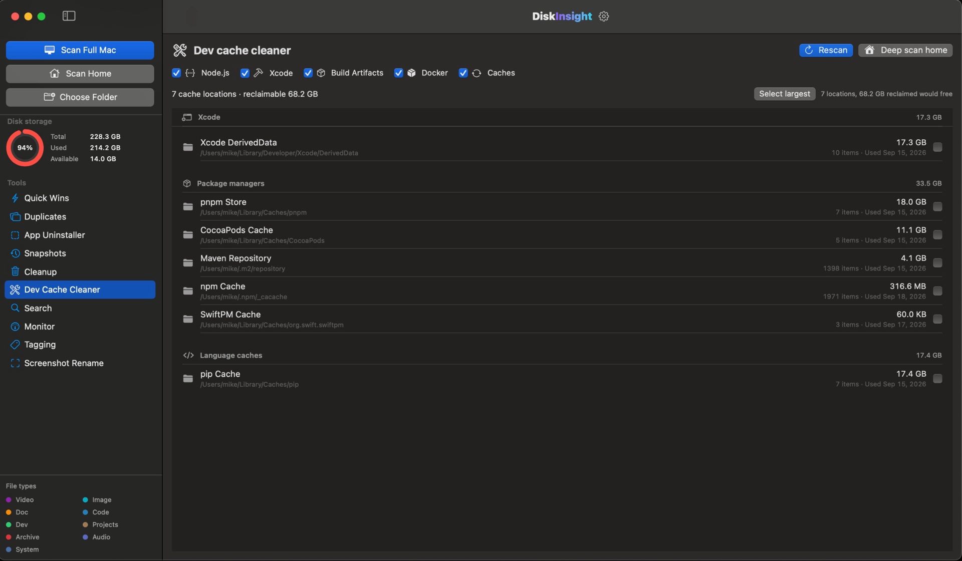Open settings gear next to DiskInsight title
Viewport: 962px width, 561px height.
point(604,16)
